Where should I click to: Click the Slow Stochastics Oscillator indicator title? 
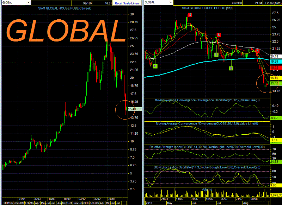207,167
